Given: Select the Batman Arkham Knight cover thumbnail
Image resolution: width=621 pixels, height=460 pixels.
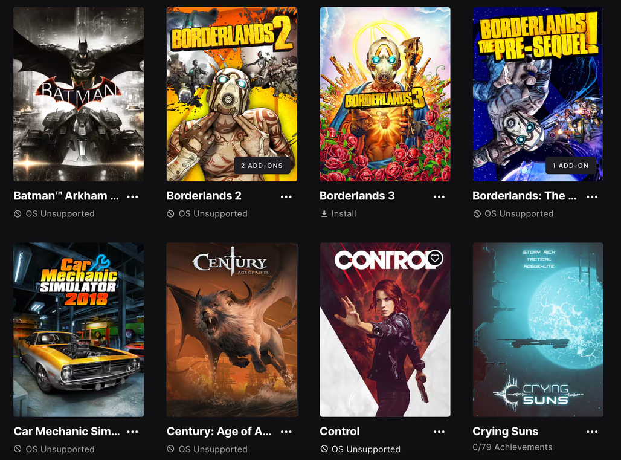Looking at the screenshot, I should 79,94.
